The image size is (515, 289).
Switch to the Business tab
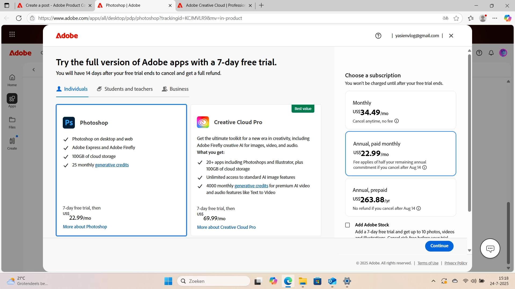[175, 89]
